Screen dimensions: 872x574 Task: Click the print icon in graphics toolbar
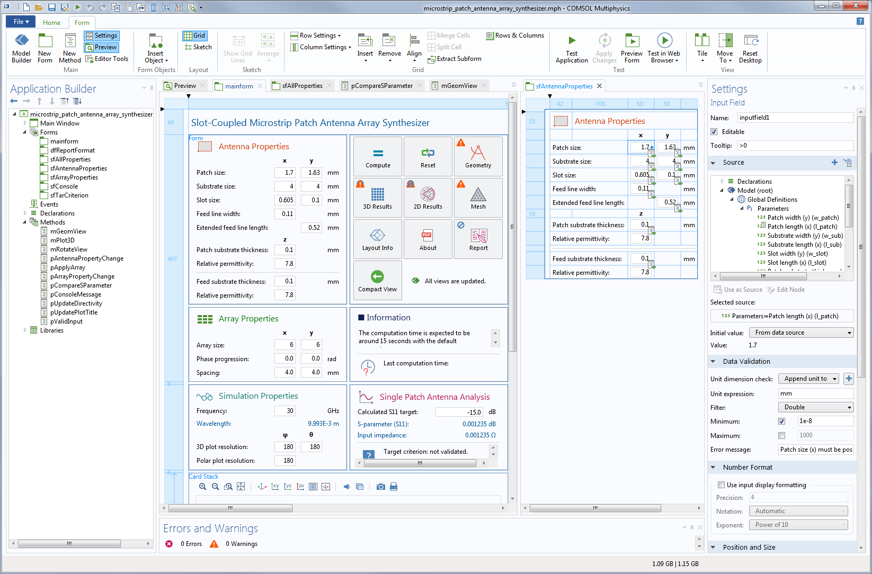pyautogui.click(x=394, y=487)
